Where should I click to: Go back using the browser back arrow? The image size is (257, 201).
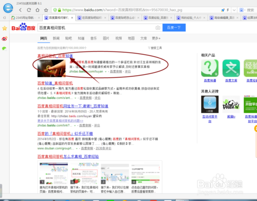tap(21, 10)
